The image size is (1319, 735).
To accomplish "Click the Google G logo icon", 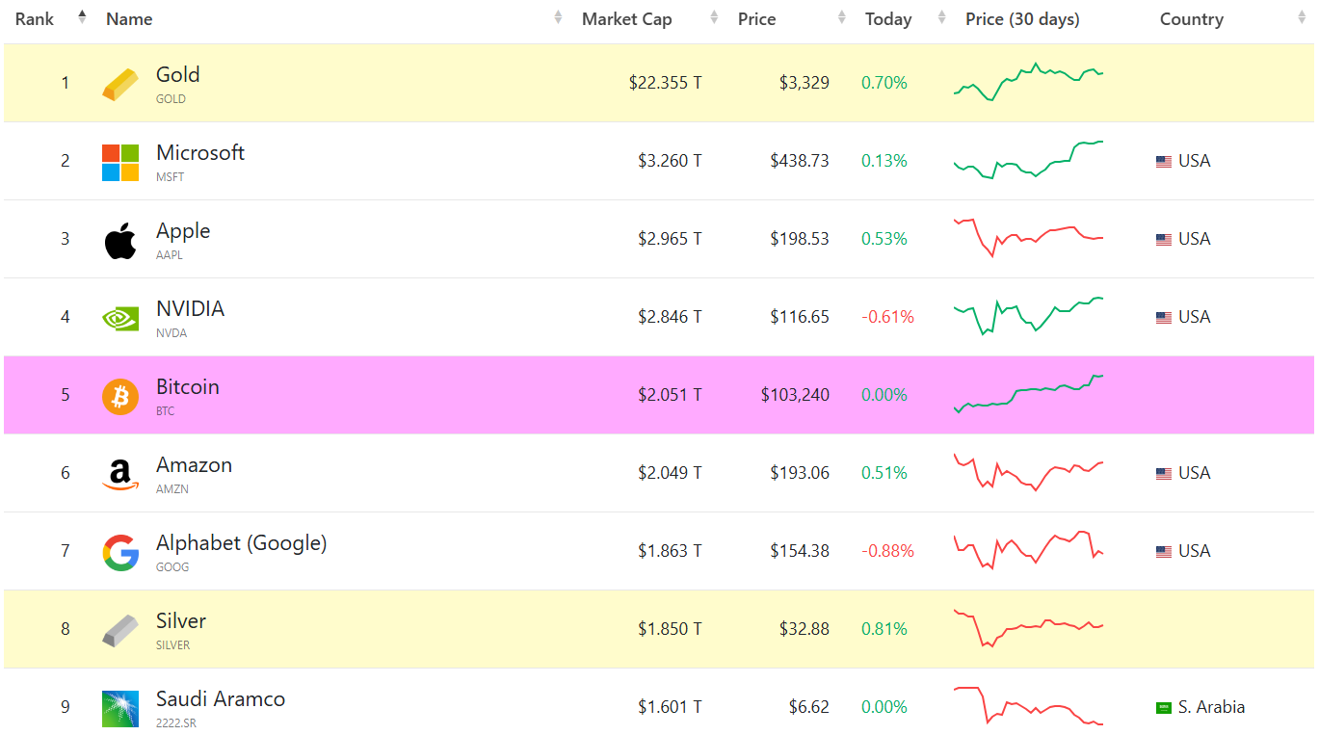I will (x=120, y=552).
